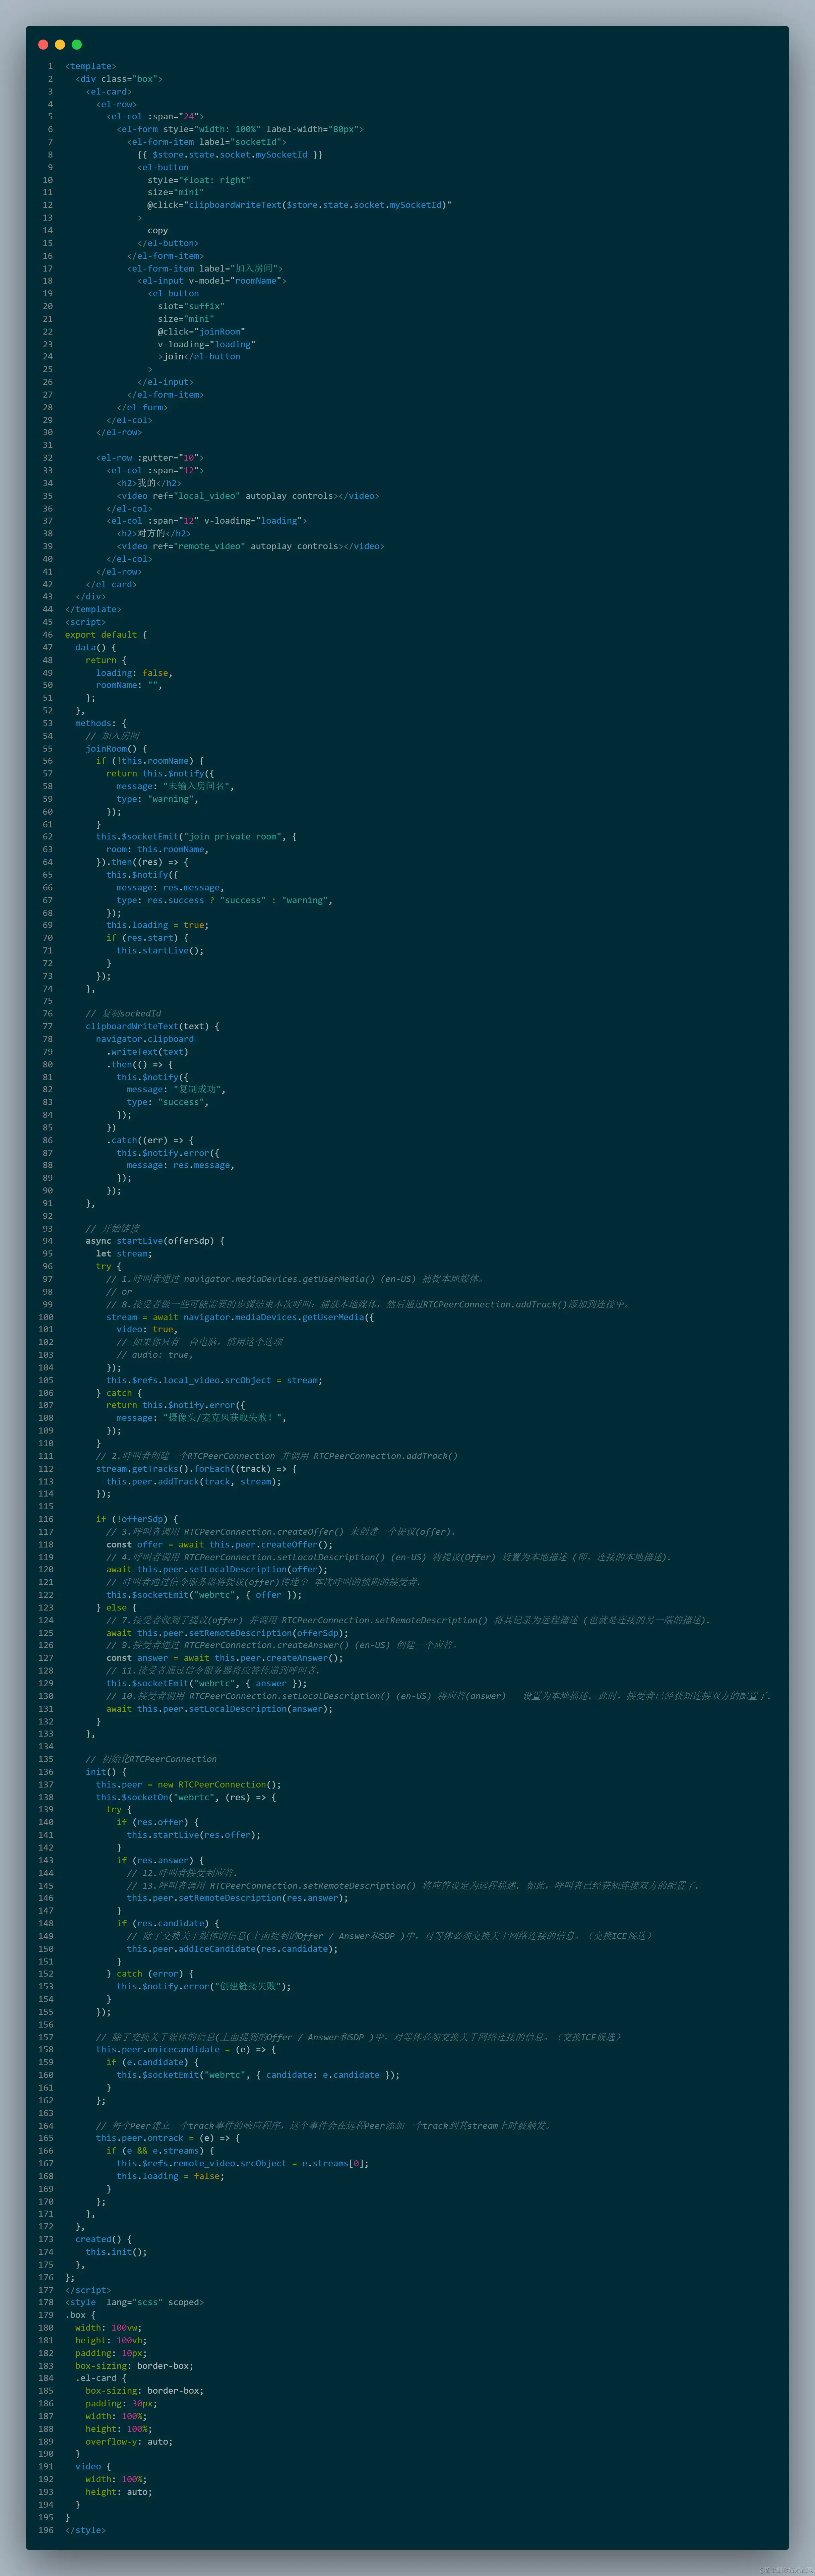The height and width of the screenshot is (2576, 815).
Task: Click the "const offer = await this.peer.createOffer();" line
Action: point(219,1545)
